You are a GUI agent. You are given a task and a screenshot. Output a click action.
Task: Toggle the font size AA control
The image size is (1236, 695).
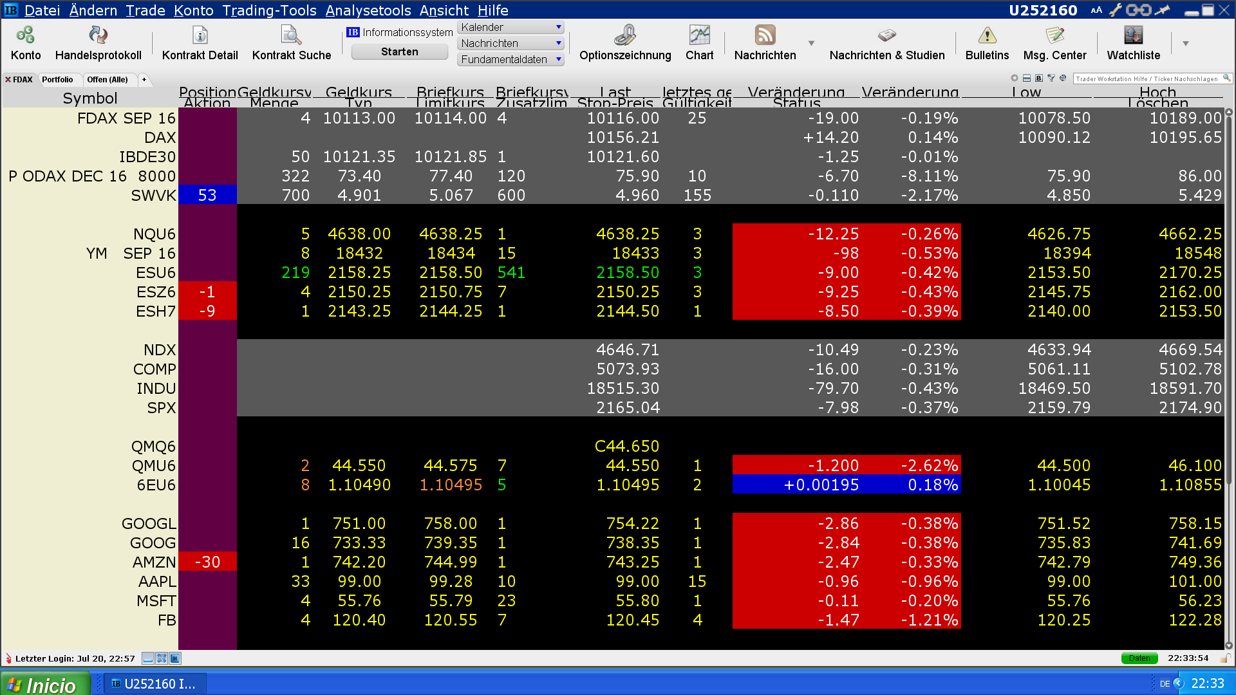tap(1096, 10)
